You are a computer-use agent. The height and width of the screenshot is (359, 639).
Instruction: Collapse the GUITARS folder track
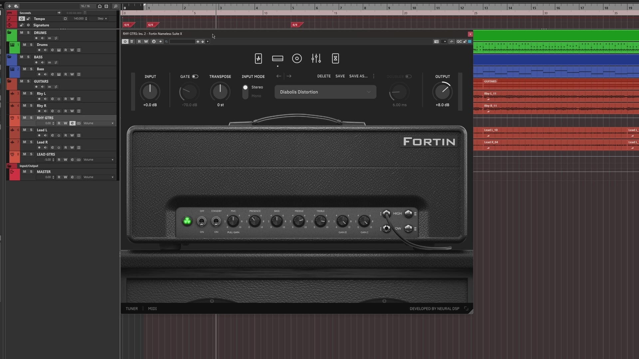tap(9, 81)
